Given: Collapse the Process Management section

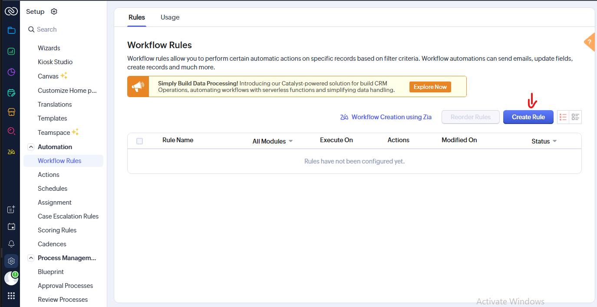Looking at the screenshot, I should [31, 258].
